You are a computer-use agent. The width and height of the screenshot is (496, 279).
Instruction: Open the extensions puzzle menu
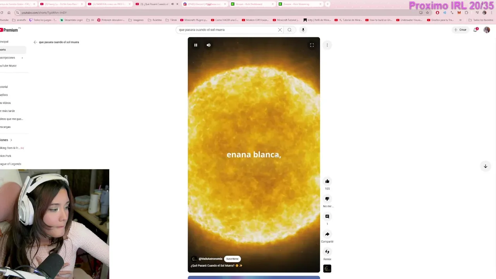467,12
